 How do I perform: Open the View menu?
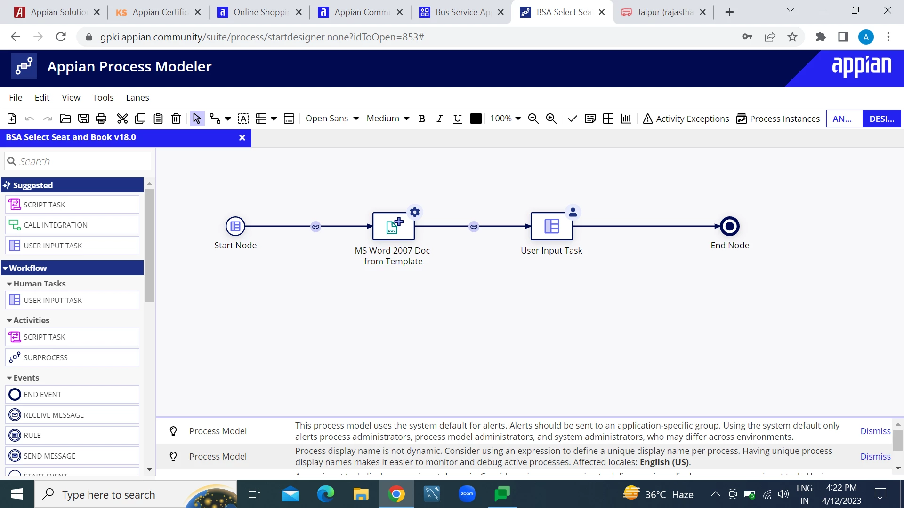pos(71,97)
